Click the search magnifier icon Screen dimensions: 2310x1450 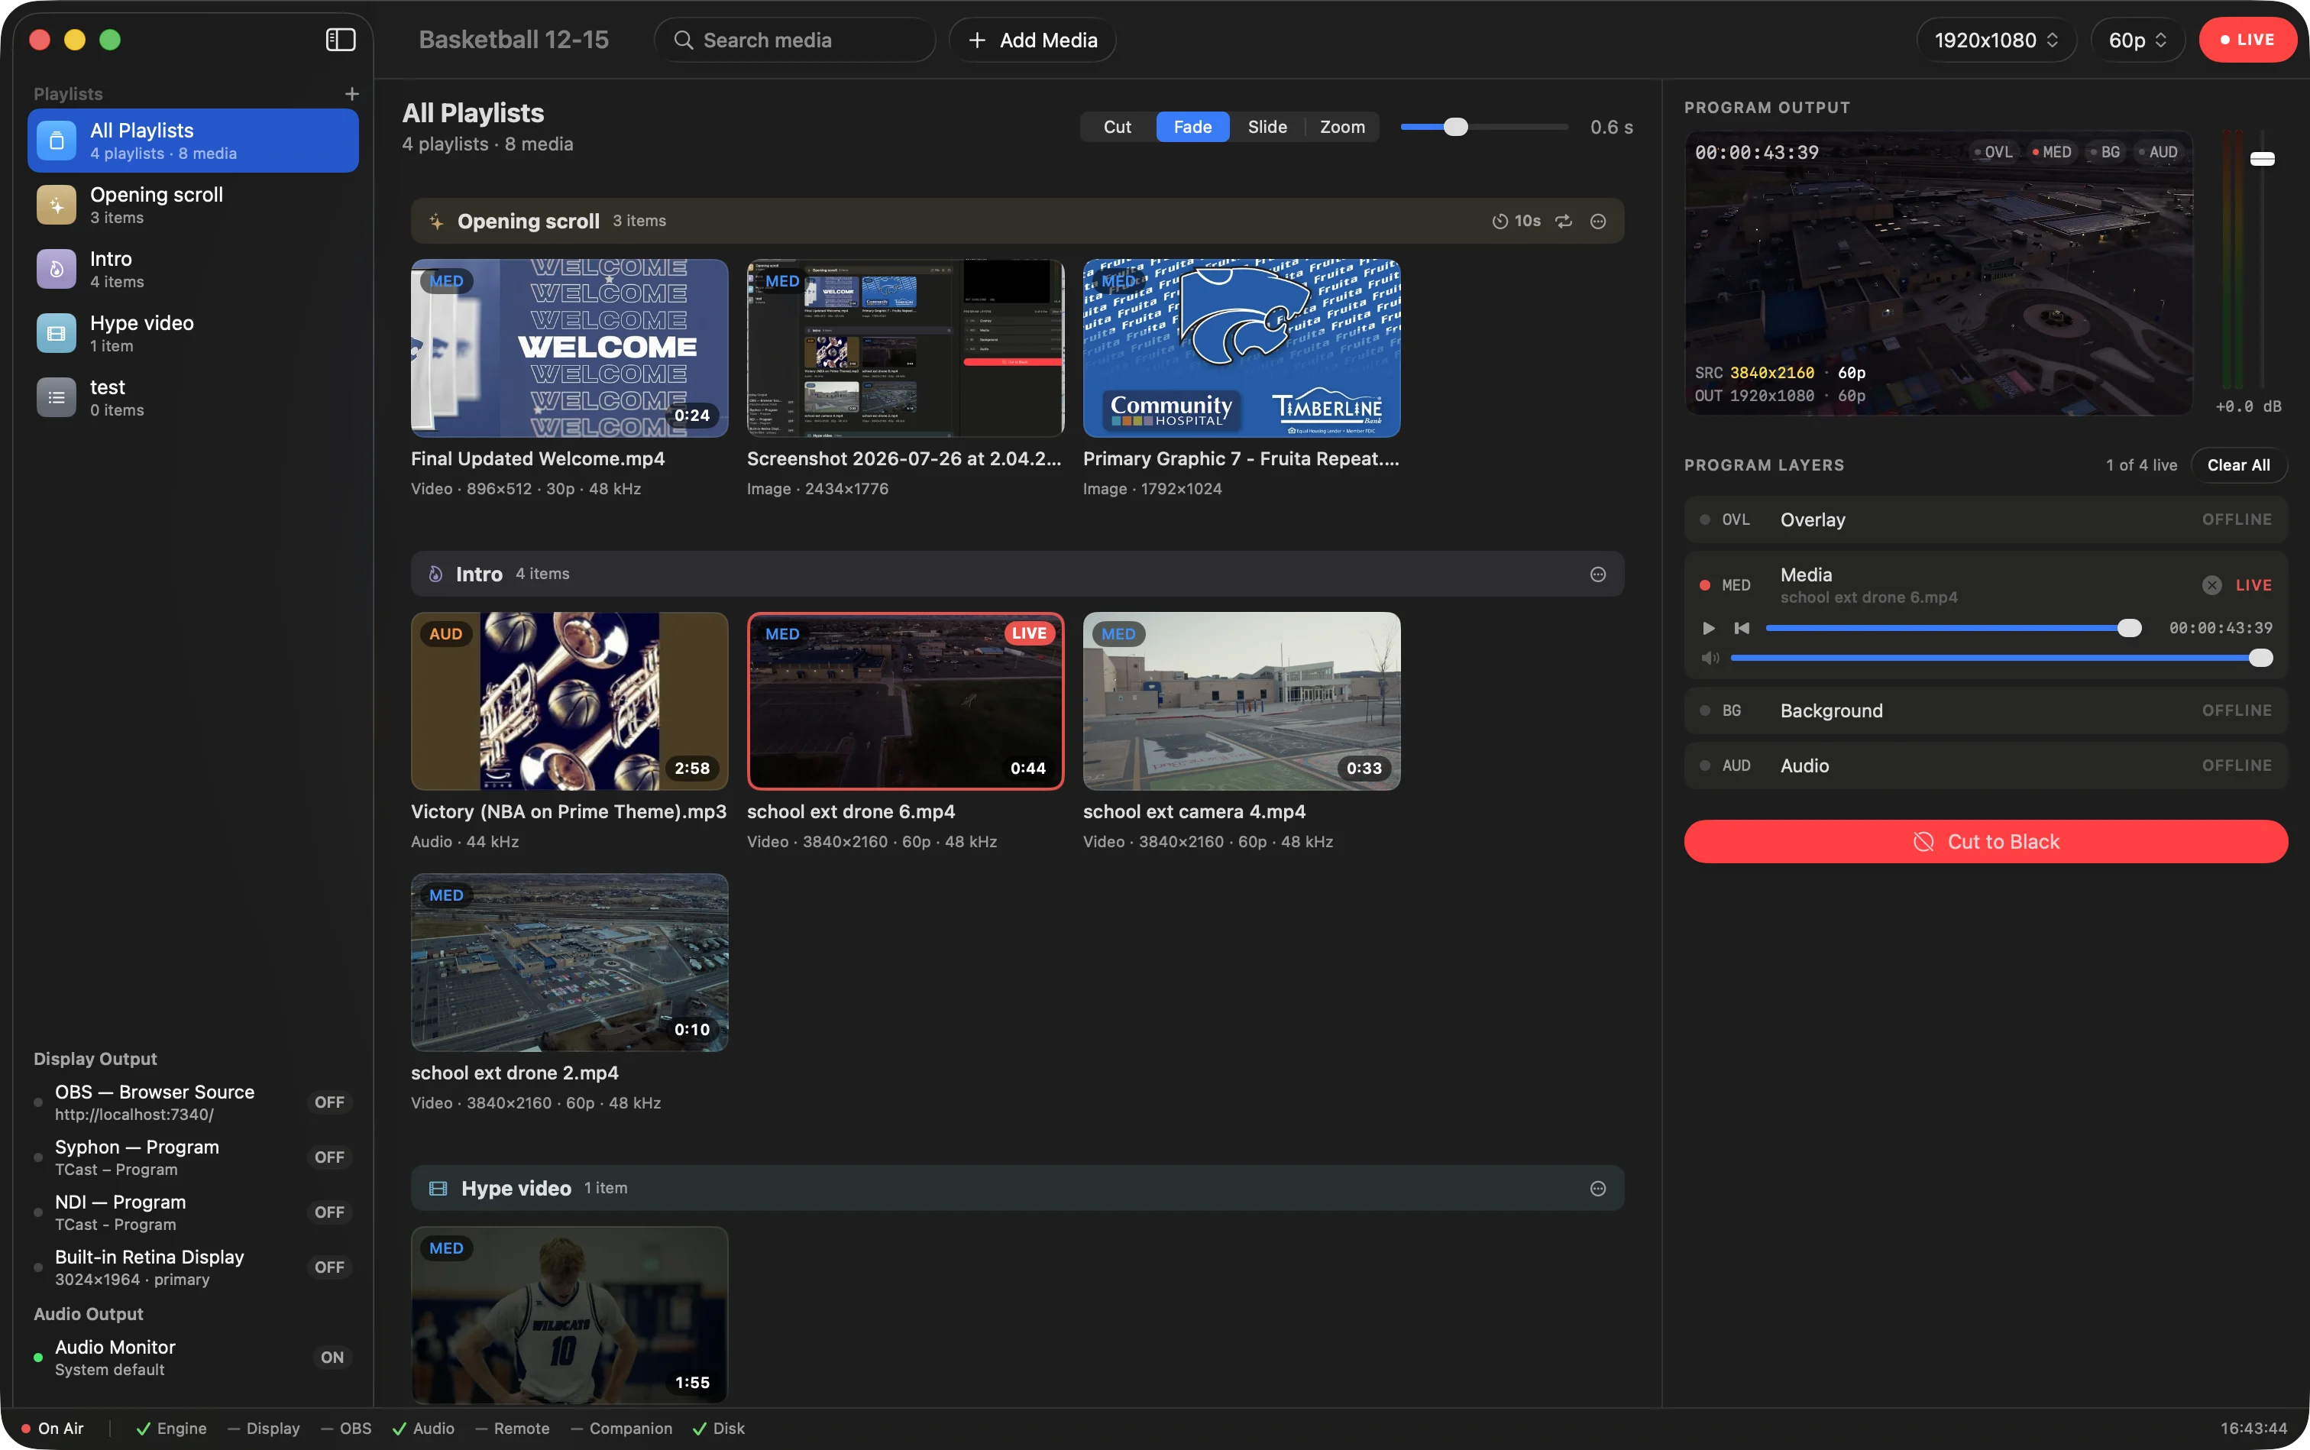tap(683, 40)
